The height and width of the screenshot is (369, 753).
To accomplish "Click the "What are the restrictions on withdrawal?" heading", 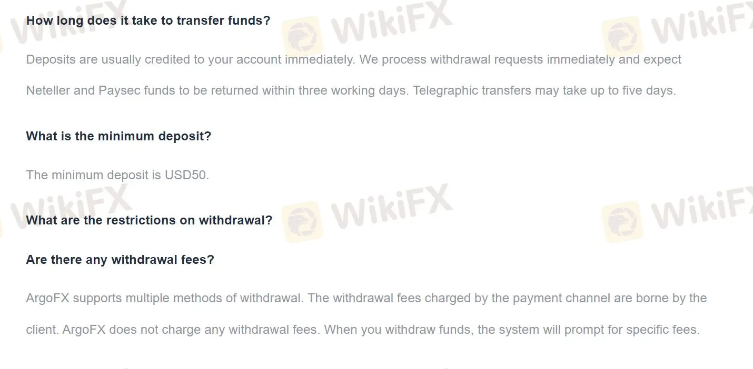I will coord(149,220).
